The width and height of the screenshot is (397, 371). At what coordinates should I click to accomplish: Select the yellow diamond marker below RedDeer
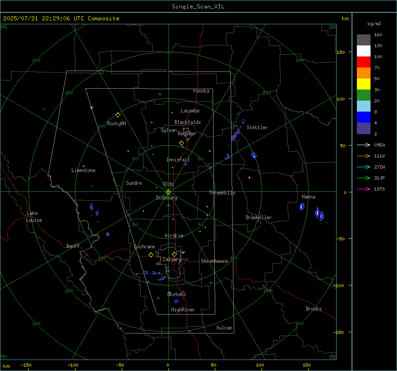pyautogui.click(x=181, y=143)
